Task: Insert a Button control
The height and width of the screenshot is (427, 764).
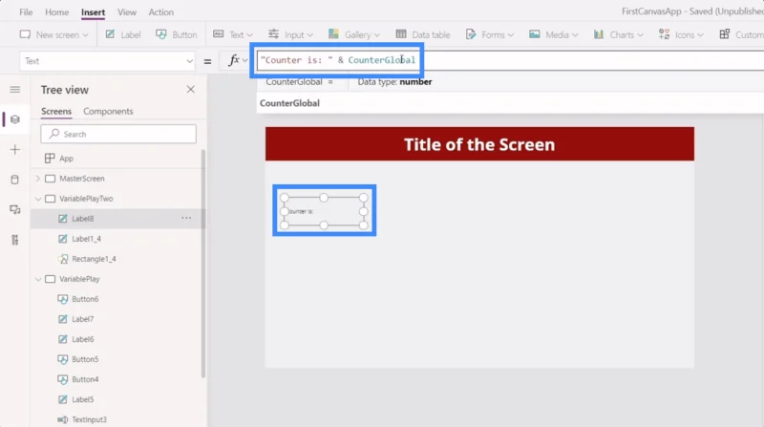Action: tap(177, 34)
